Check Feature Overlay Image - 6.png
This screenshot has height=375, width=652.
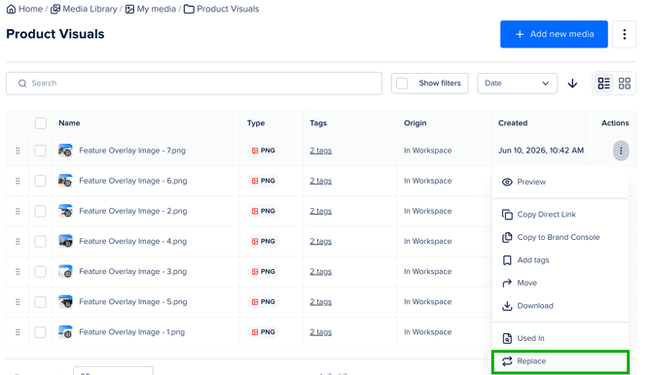point(40,181)
